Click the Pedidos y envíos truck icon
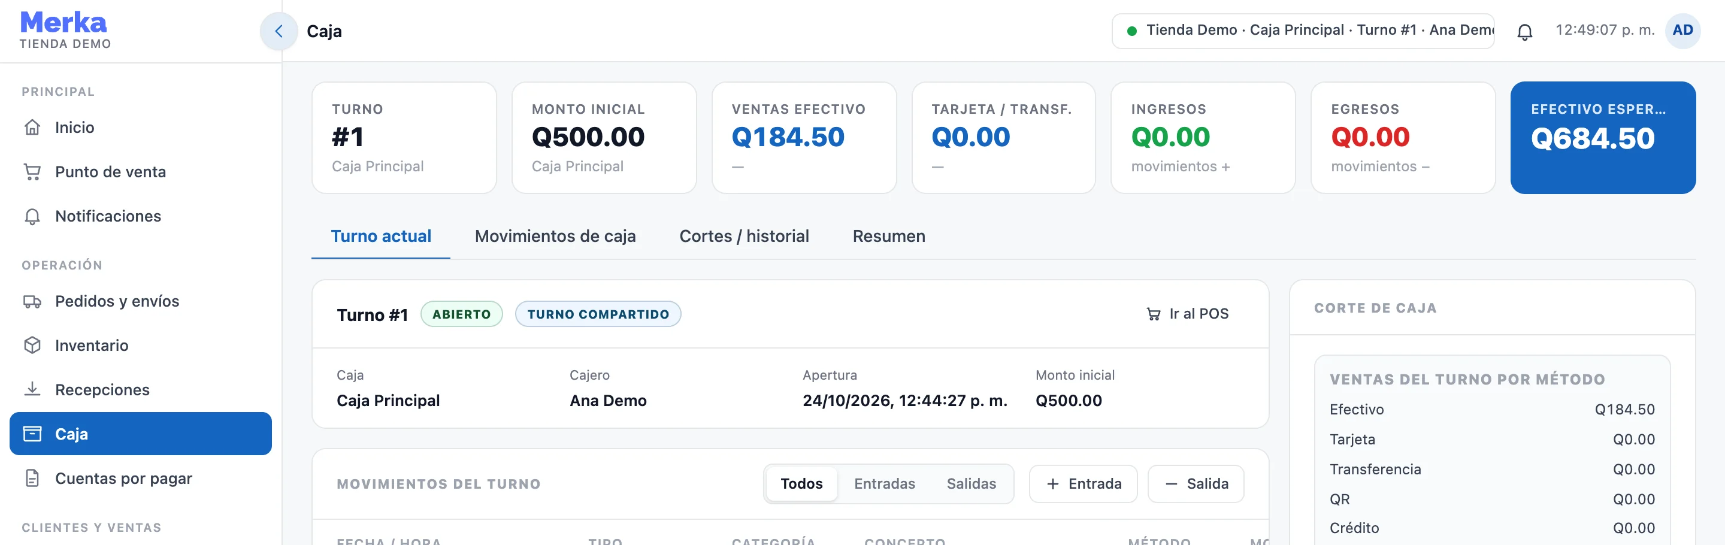 point(32,301)
